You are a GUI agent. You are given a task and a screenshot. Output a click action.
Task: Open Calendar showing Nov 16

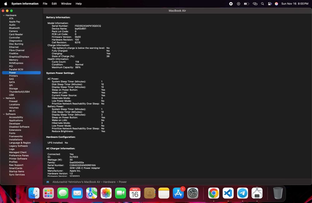135,193
